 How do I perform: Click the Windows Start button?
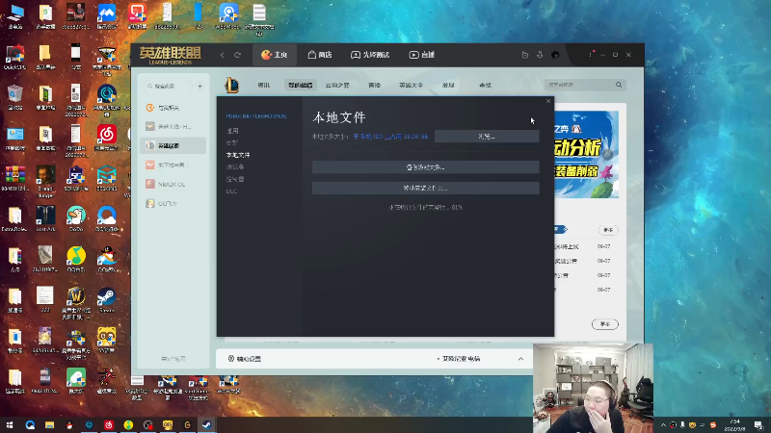click(10, 425)
